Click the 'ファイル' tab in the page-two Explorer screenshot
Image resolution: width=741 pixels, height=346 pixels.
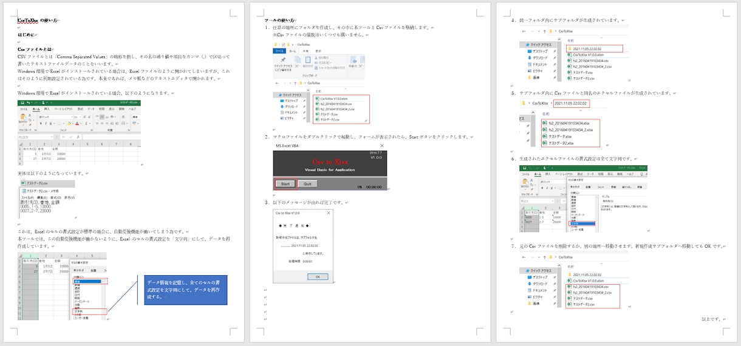tap(280, 51)
